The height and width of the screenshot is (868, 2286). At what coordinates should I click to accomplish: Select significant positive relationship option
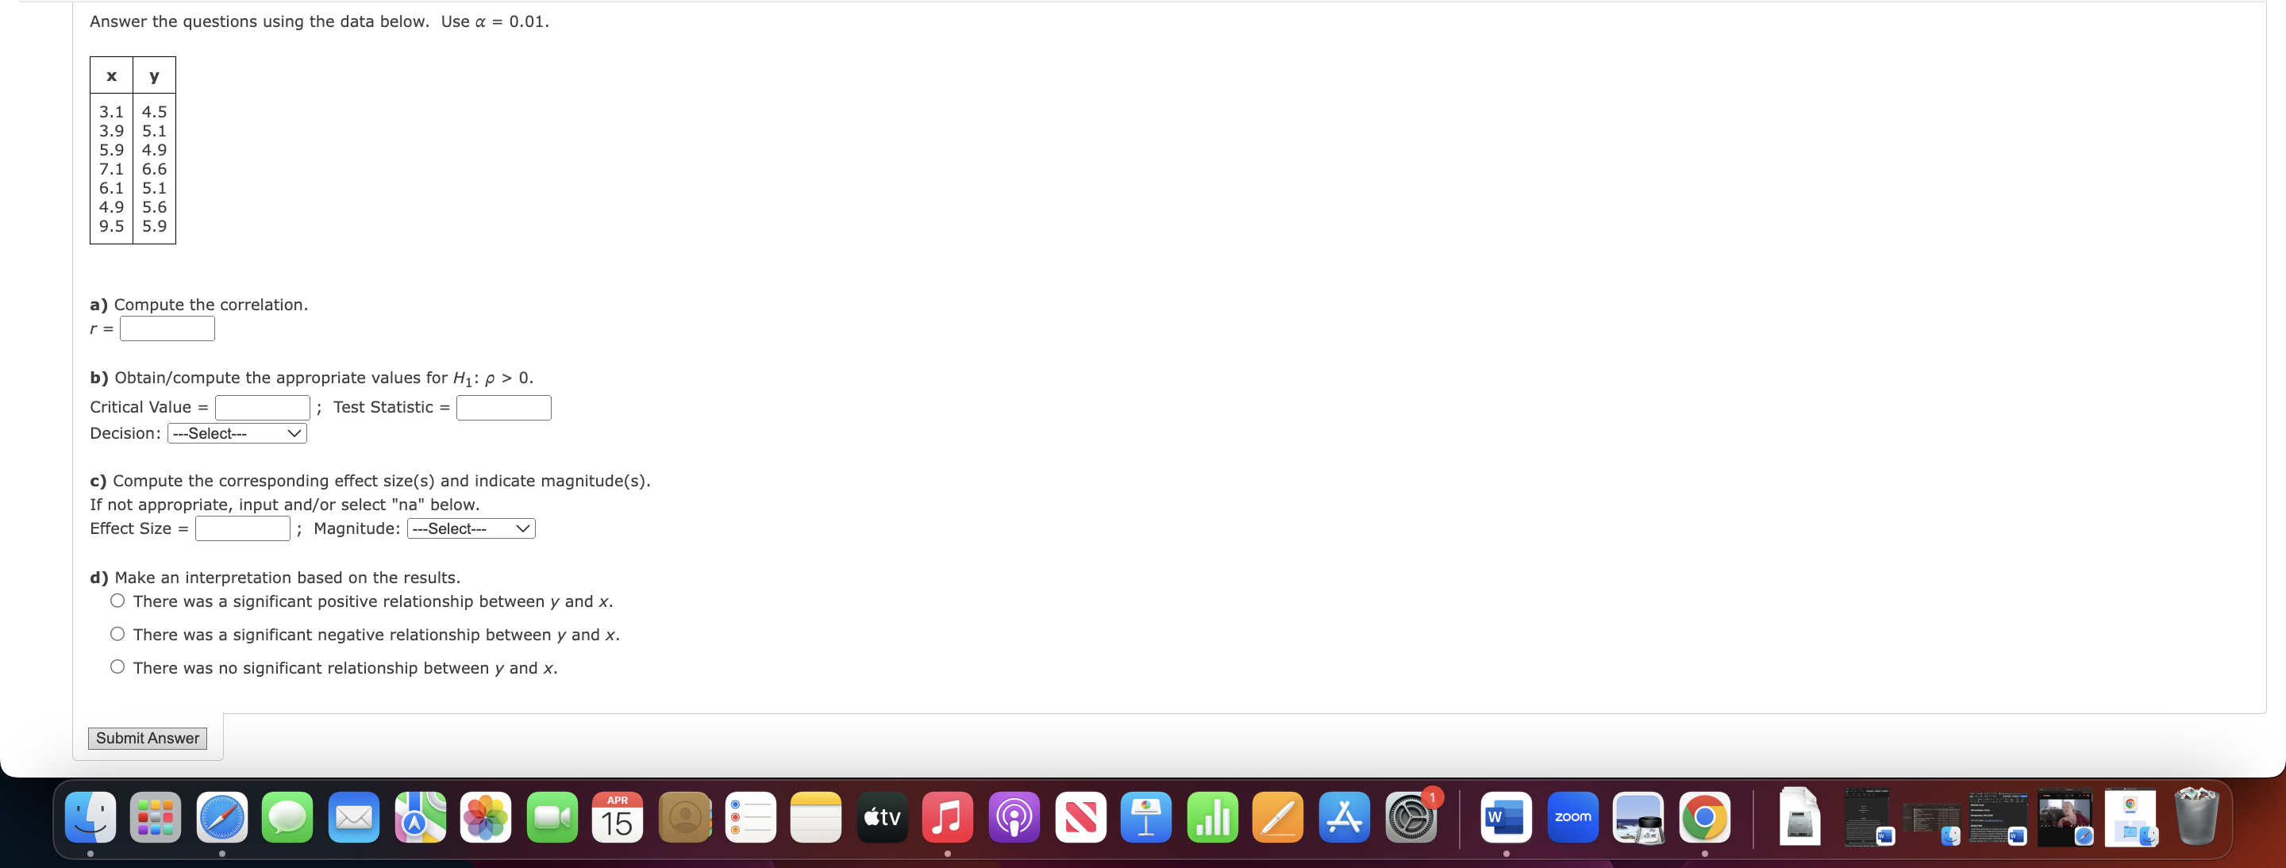point(117,601)
